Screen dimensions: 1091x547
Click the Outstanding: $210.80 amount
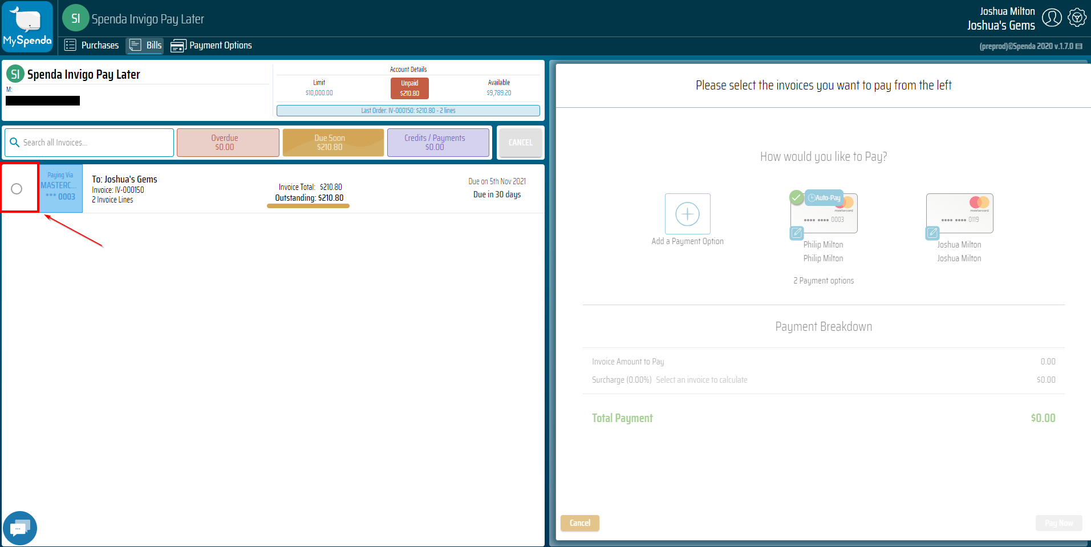309,198
